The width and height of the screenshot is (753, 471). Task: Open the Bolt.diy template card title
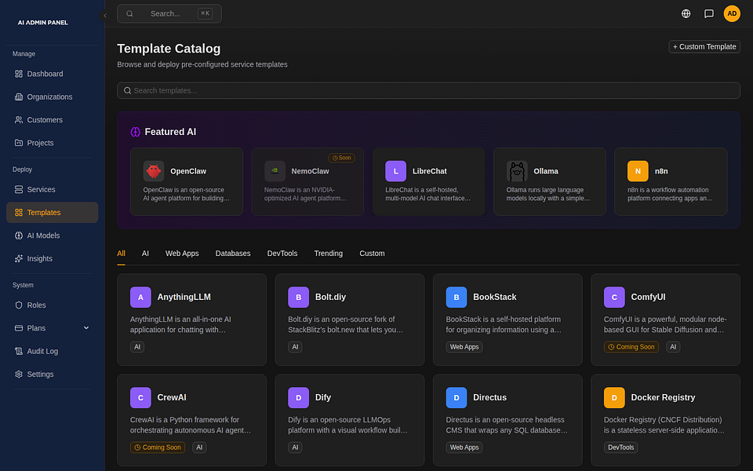point(330,298)
